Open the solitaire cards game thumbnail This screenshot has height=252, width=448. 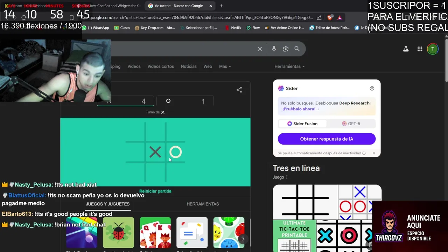point(155,232)
